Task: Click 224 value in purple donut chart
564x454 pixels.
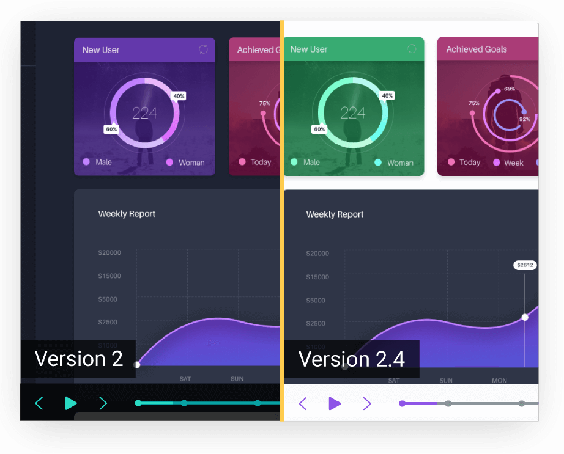Action: tap(144, 113)
